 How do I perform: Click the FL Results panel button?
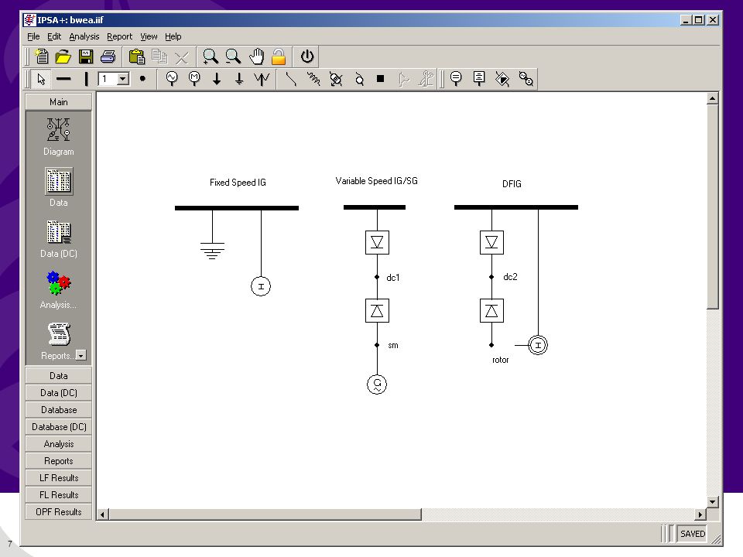click(58, 495)
